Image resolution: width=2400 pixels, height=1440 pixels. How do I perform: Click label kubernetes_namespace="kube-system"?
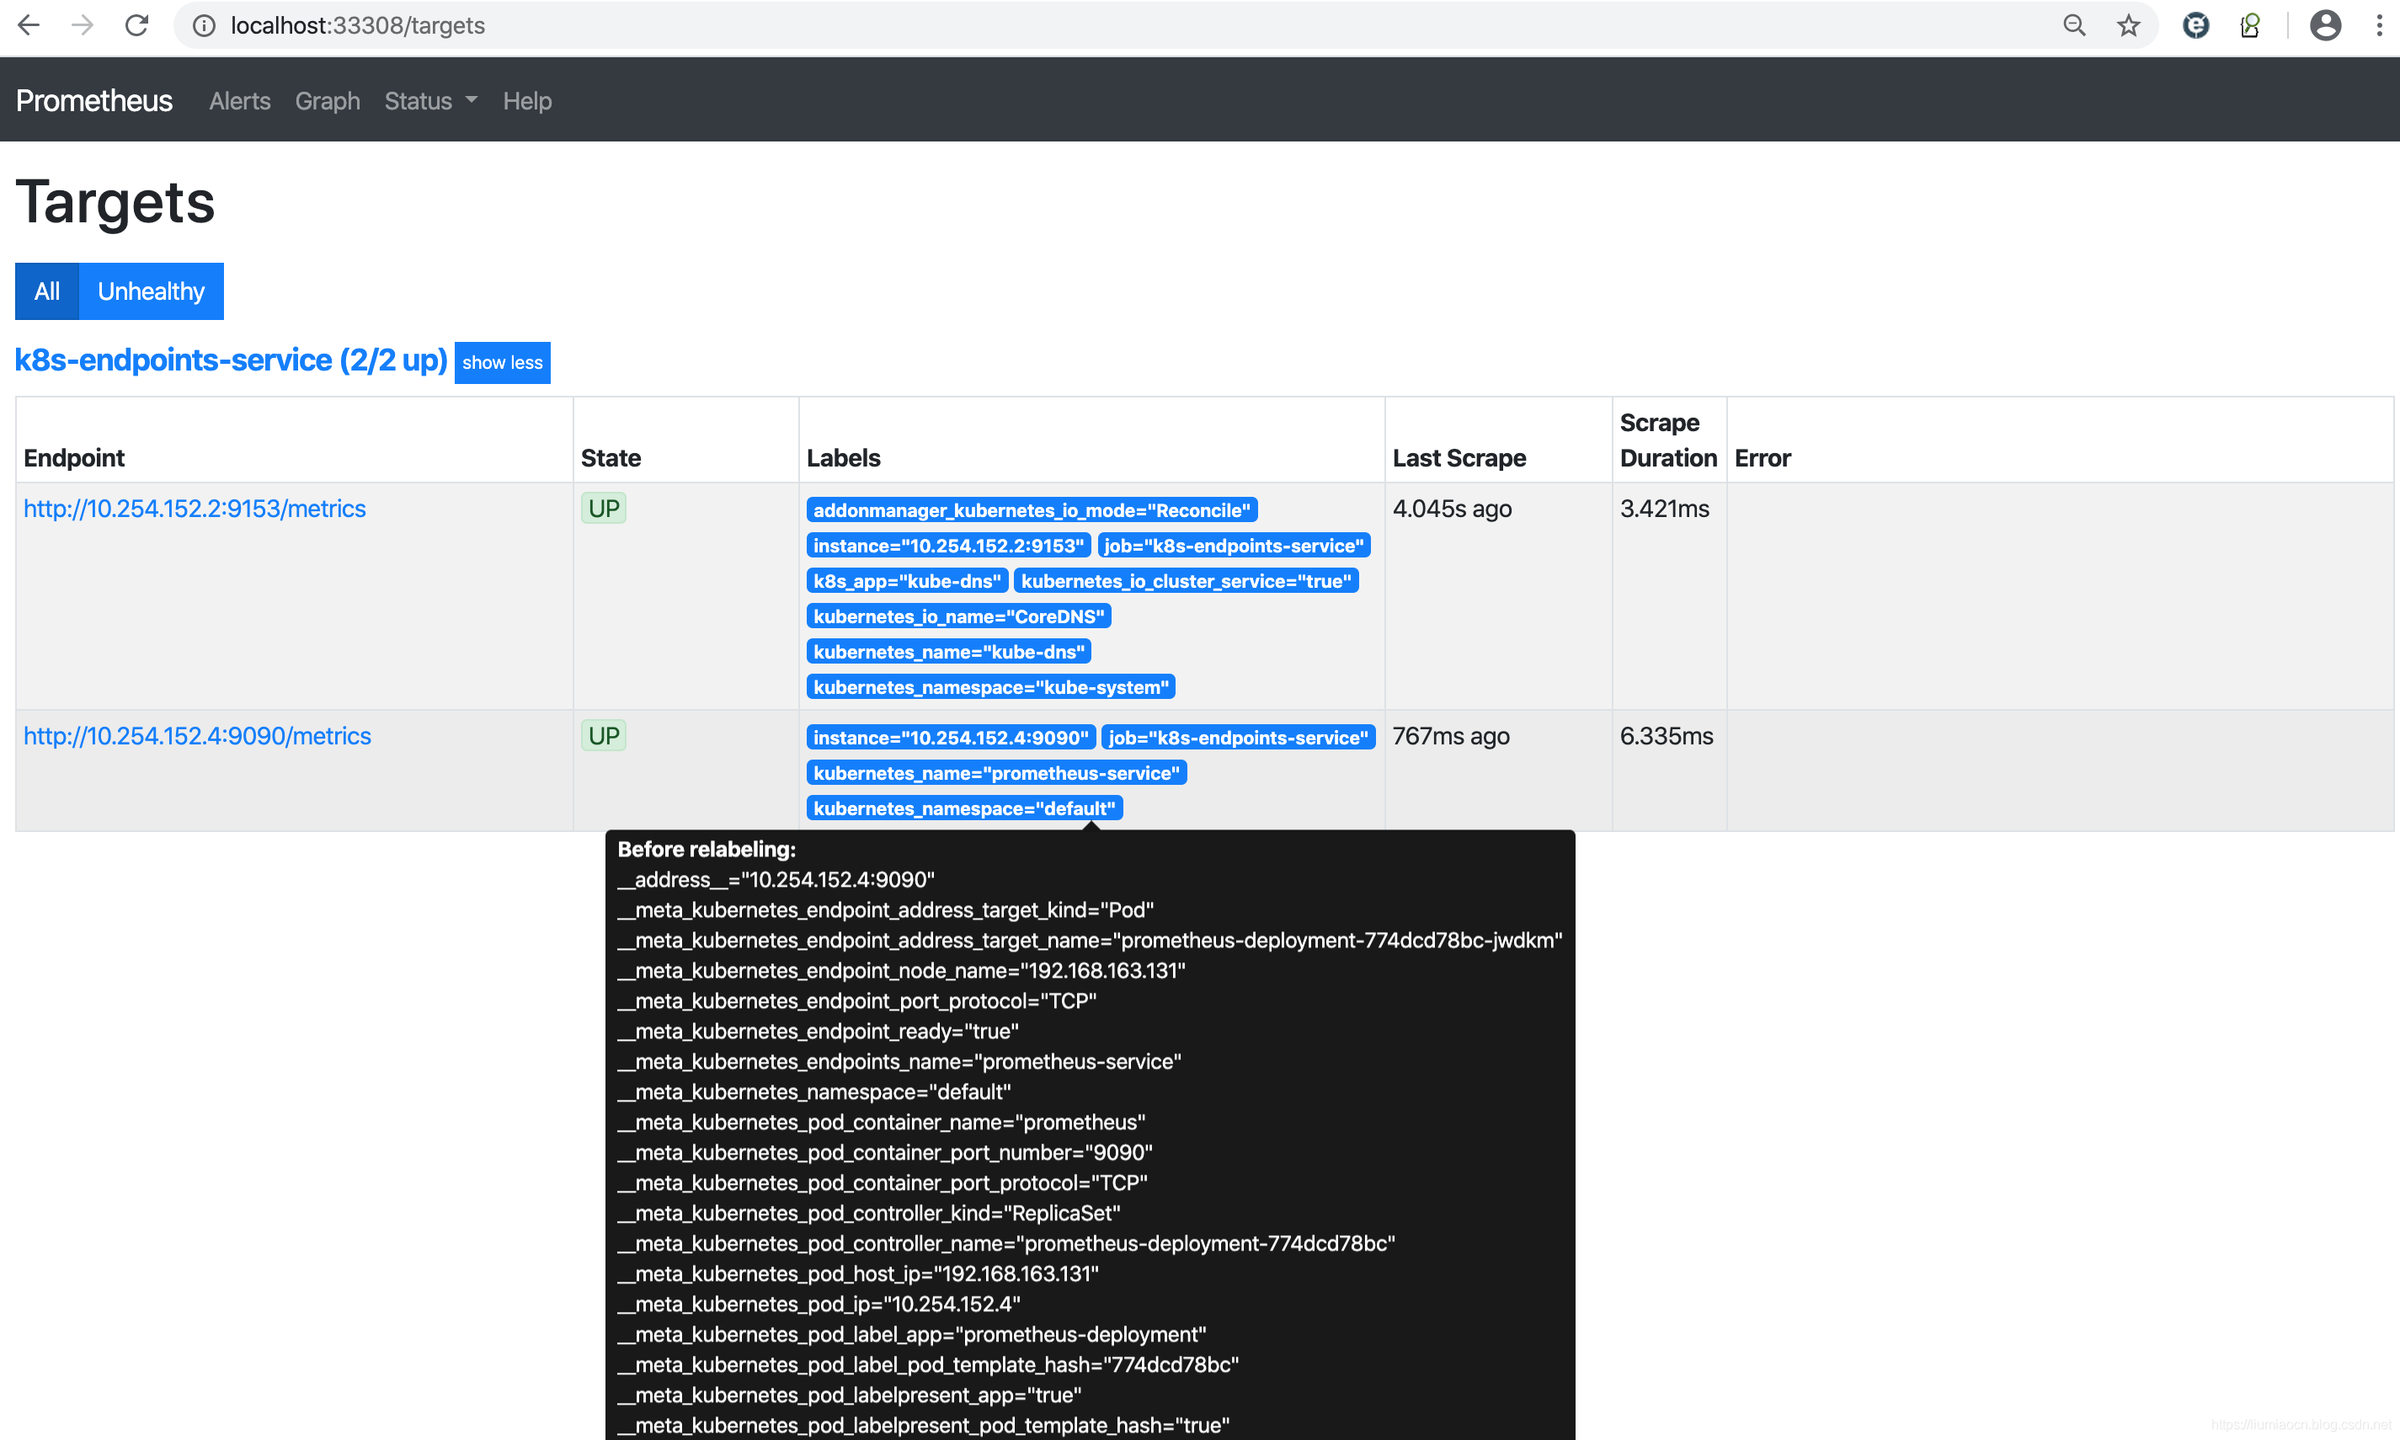point(990,687)
